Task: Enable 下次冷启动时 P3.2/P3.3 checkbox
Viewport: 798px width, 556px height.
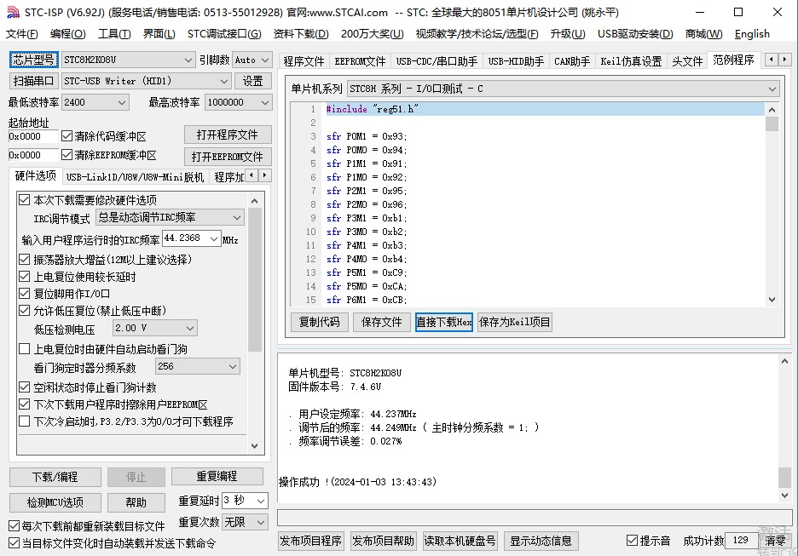Action: point(24,421)
